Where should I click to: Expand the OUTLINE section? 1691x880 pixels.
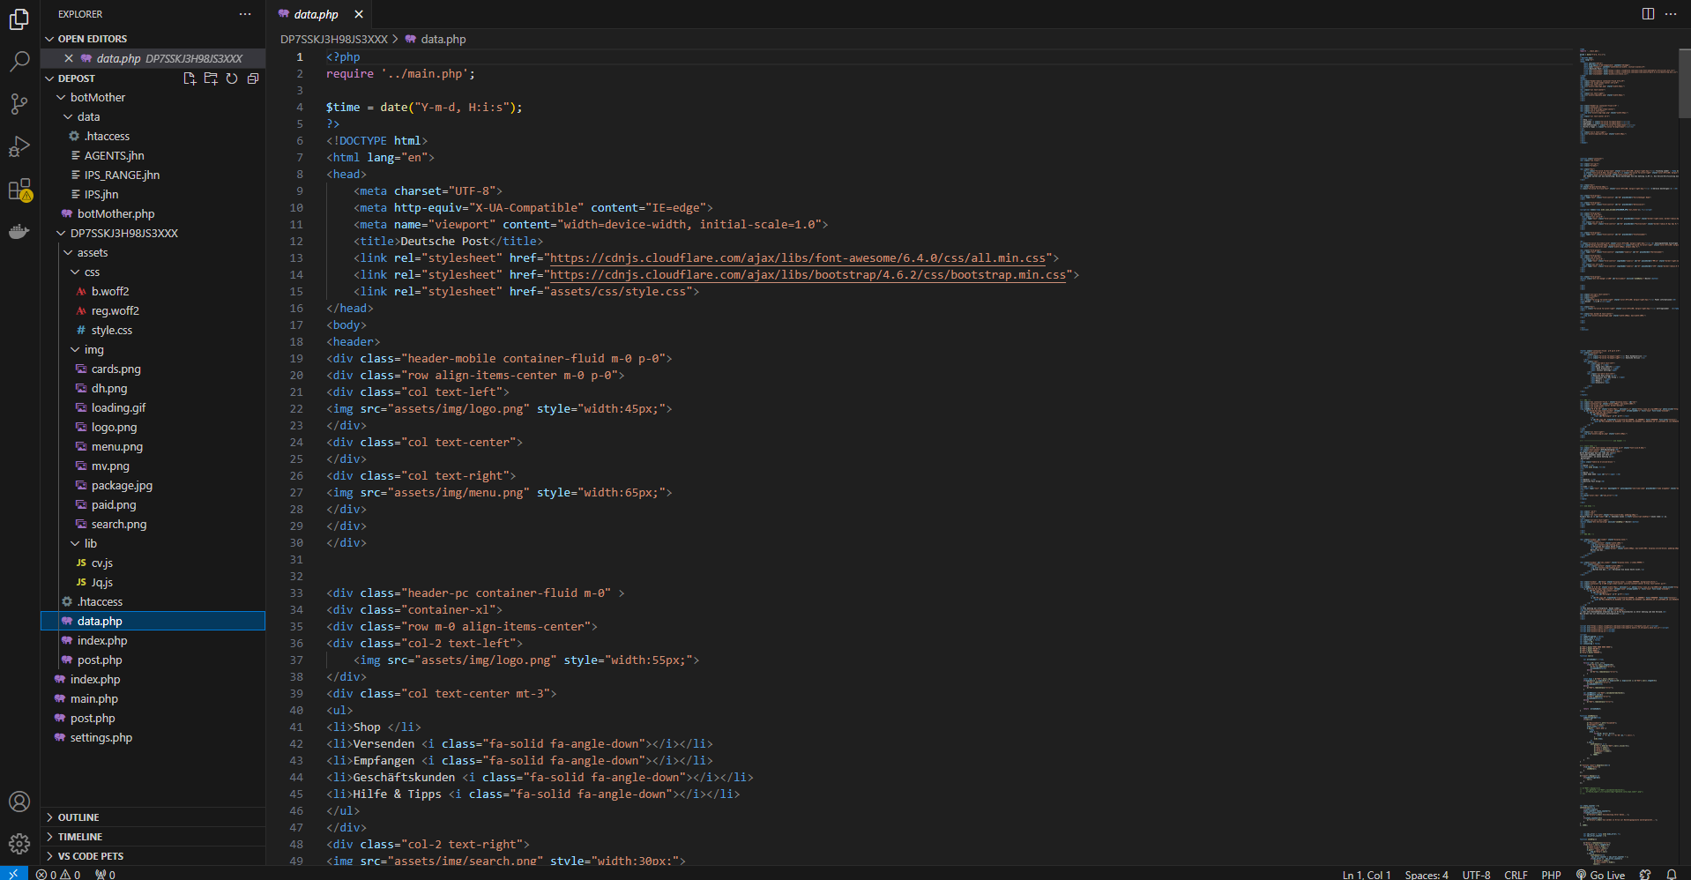coord(78,817)
